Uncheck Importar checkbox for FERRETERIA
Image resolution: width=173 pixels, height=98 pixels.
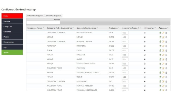click(145, 46)
